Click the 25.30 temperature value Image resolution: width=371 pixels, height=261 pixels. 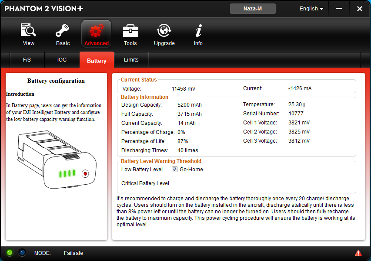pyautogui.click(x=295, y=104)
